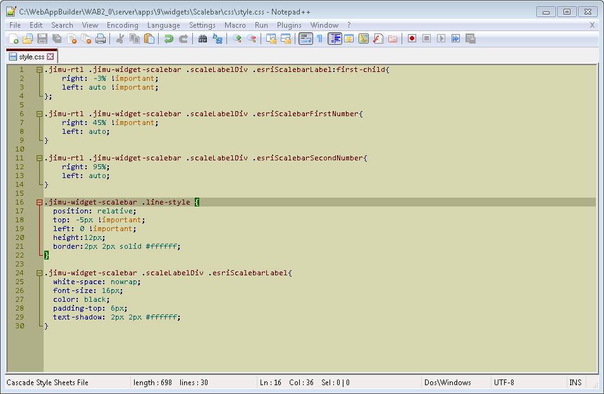
Task: Toggle the Indent Guide toolbar button
Action: (x=335, y=39)
